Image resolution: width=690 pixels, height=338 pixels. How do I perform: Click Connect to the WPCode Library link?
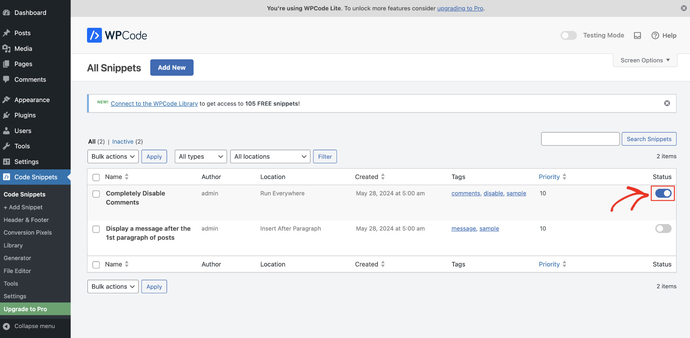click(x=154, y=104)
